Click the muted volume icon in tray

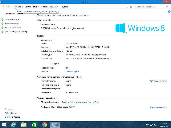pyautogui.click(x=155, y=125)
